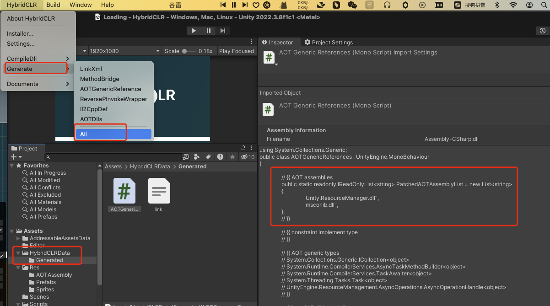Click the cat icon in menu bar
Viewport: 550px width, 306px height.
coord(284,5)
